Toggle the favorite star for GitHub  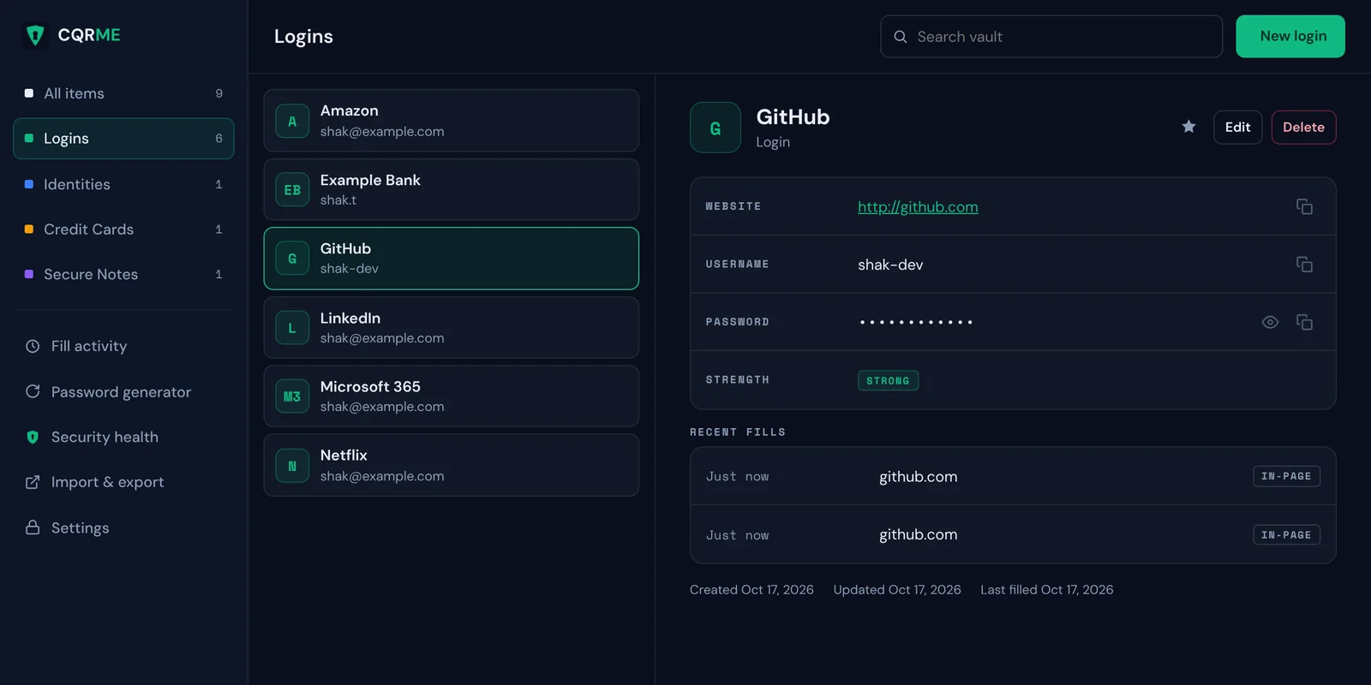coord(1188,127)
